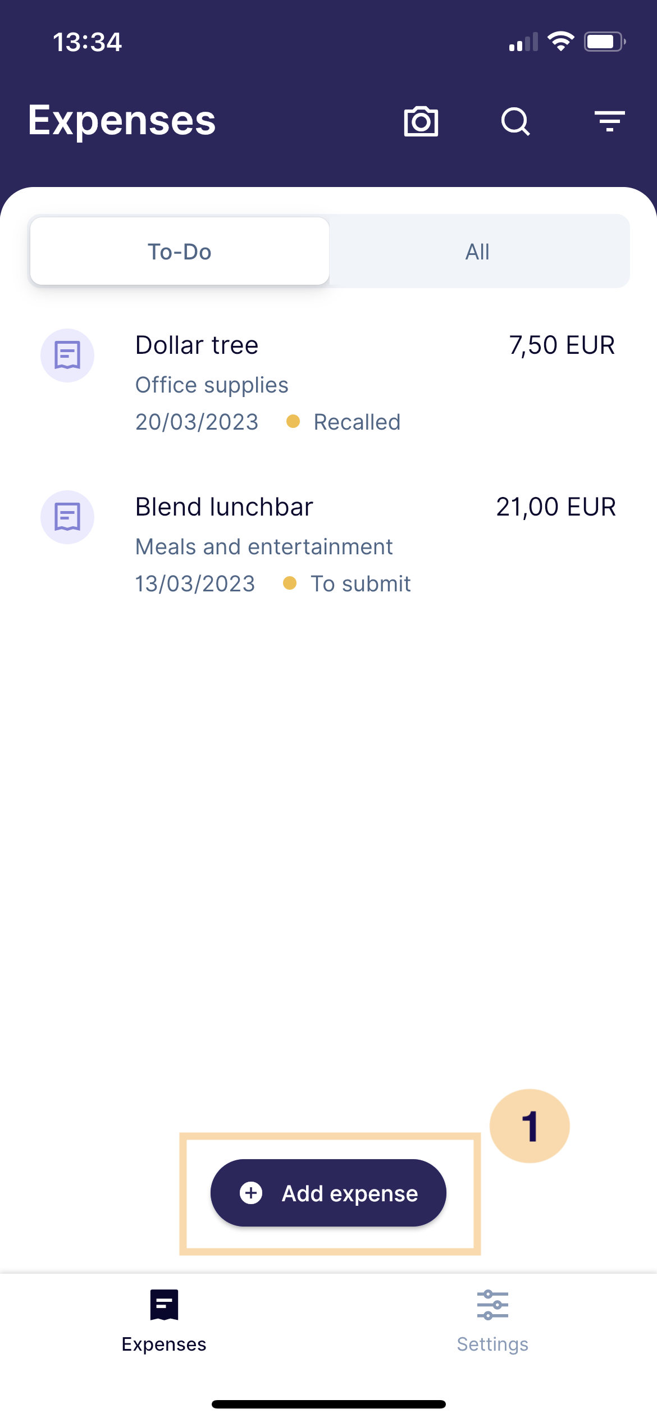Select the 7,50 EUR amount
The height and width of the screenshot is (1422, 657).
point(562,345)
